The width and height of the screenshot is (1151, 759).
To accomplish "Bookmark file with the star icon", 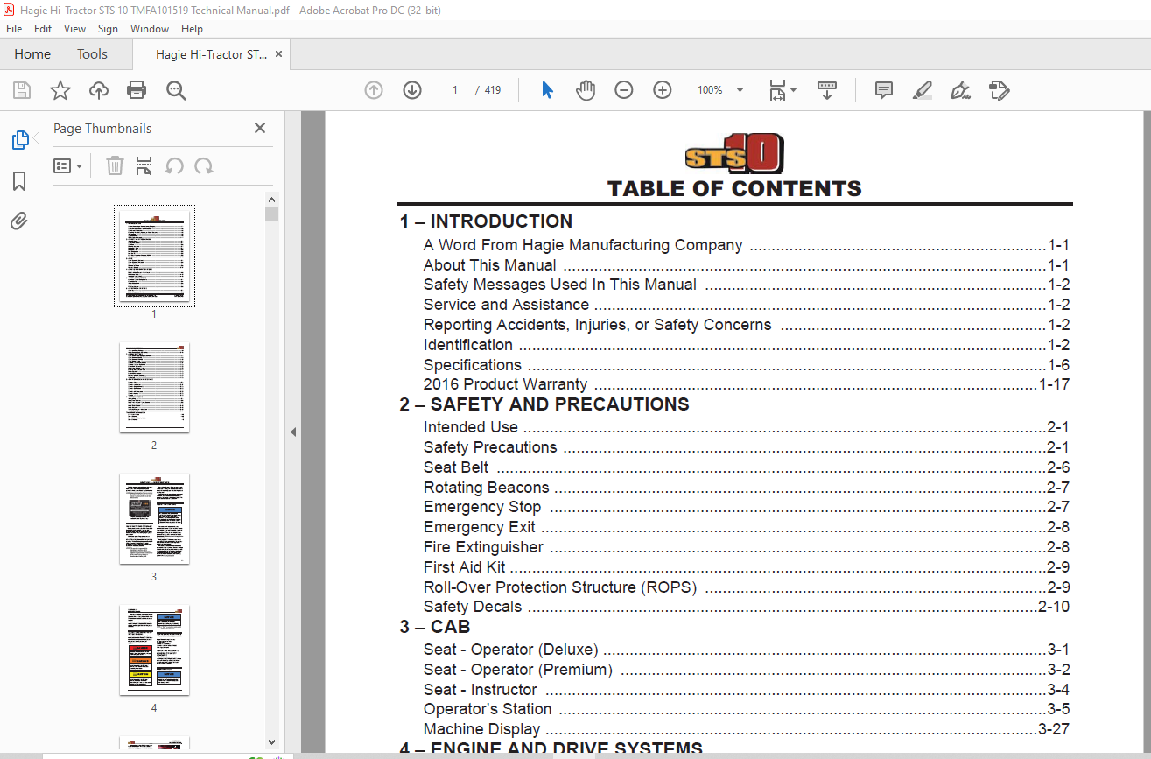I will pos(60,90).
